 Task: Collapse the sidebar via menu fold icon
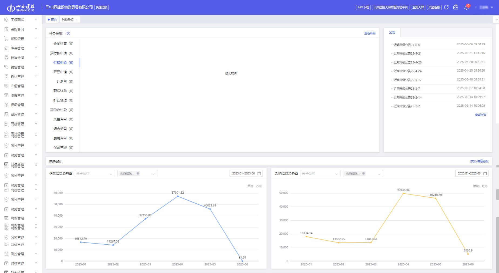(x=48, y=7)
